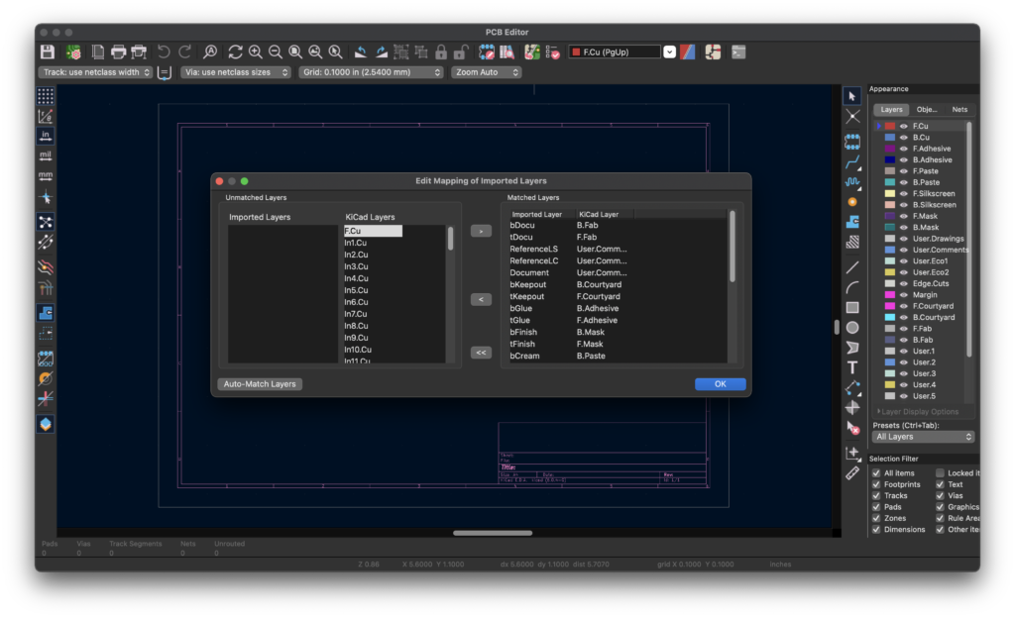This screenshot has height=618, width=1015.
Task: Select the Route tracks tool
Action: tap(852, 161)
